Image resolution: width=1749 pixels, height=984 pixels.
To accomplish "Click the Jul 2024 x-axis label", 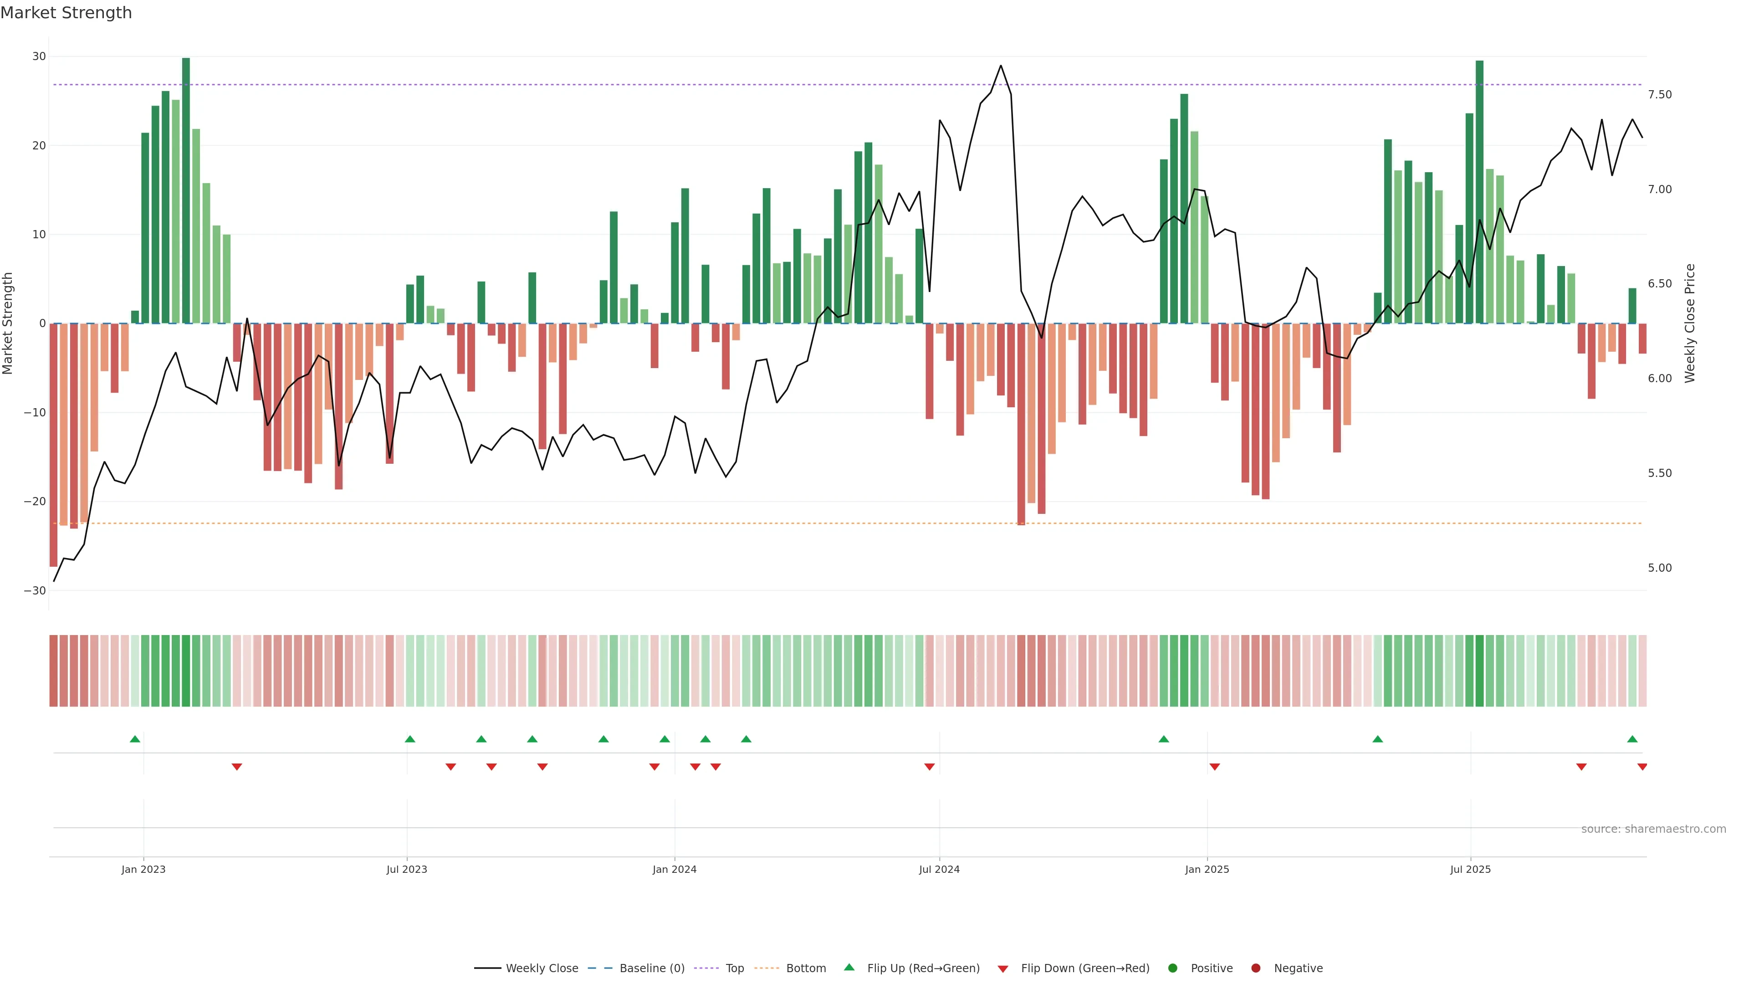I will [939, 869].
